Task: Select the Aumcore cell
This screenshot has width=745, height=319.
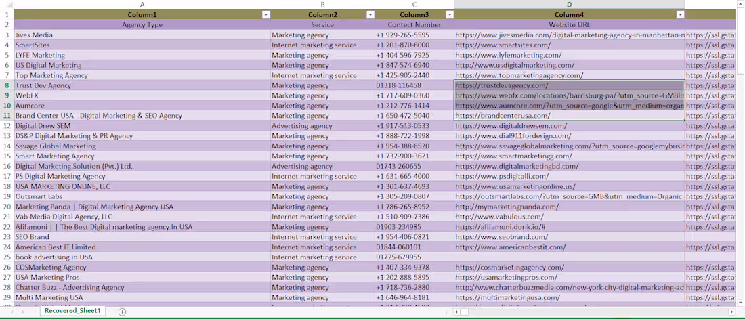Action: tap(142, 106)
